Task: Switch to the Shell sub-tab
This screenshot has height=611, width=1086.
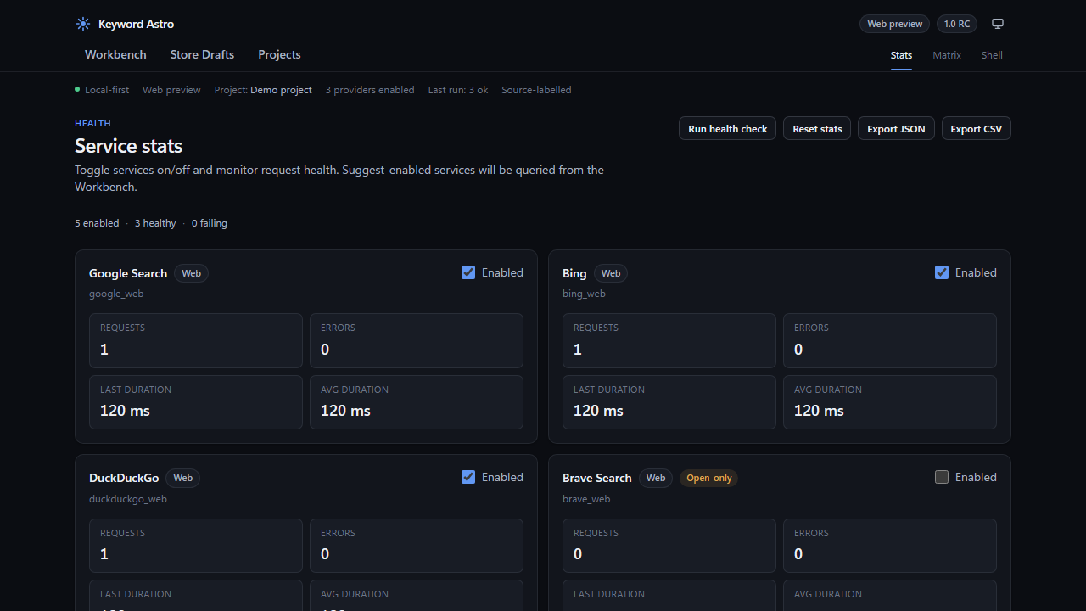Action: [992, 55]
